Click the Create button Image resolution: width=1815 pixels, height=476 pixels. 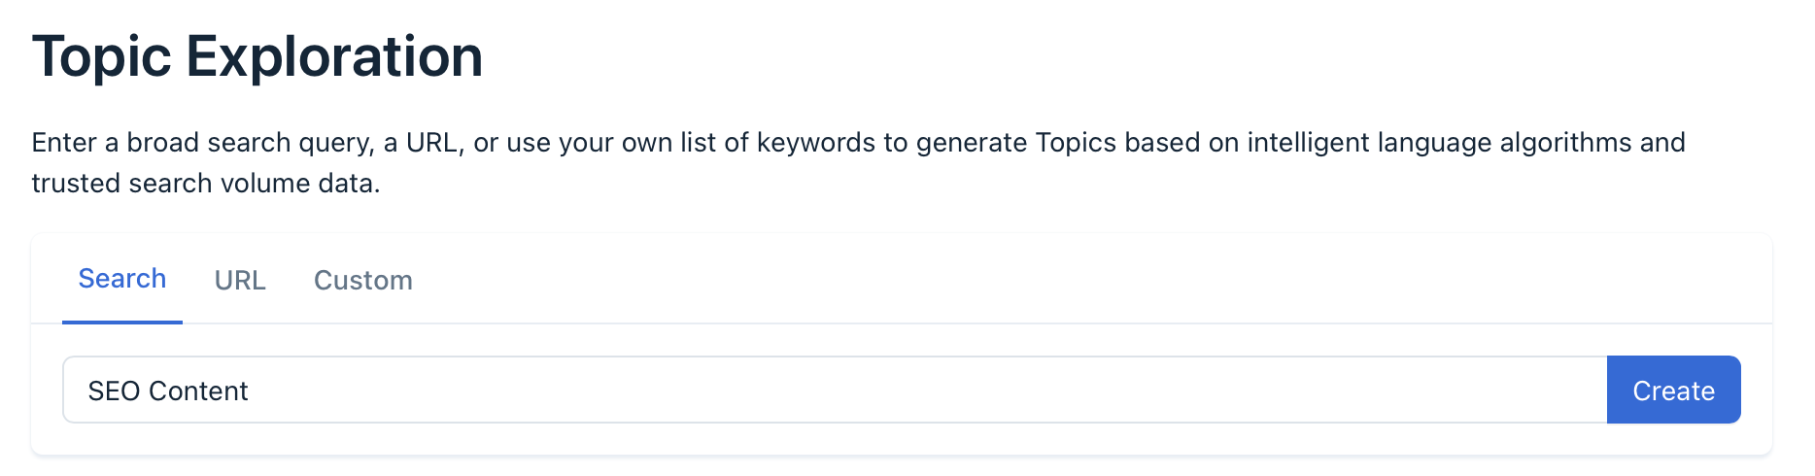click(x=1673, y=390)
